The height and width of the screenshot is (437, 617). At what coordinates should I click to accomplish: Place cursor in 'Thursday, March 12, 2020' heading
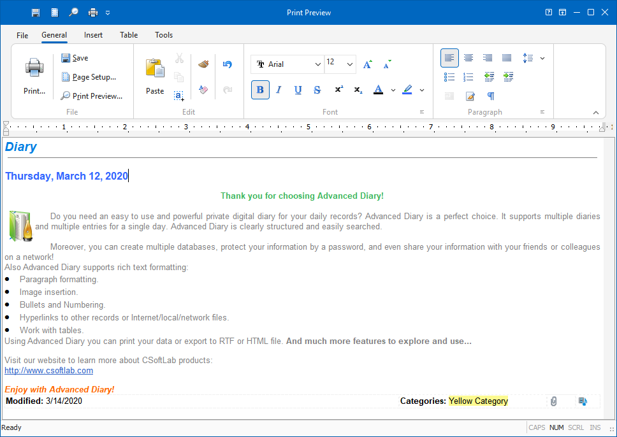(x=66, y=176)
